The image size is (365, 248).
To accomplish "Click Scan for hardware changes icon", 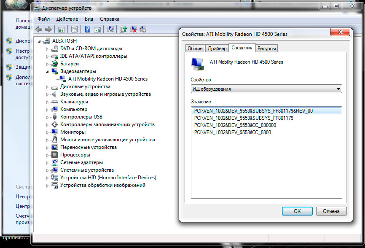I will pos(110,29).
